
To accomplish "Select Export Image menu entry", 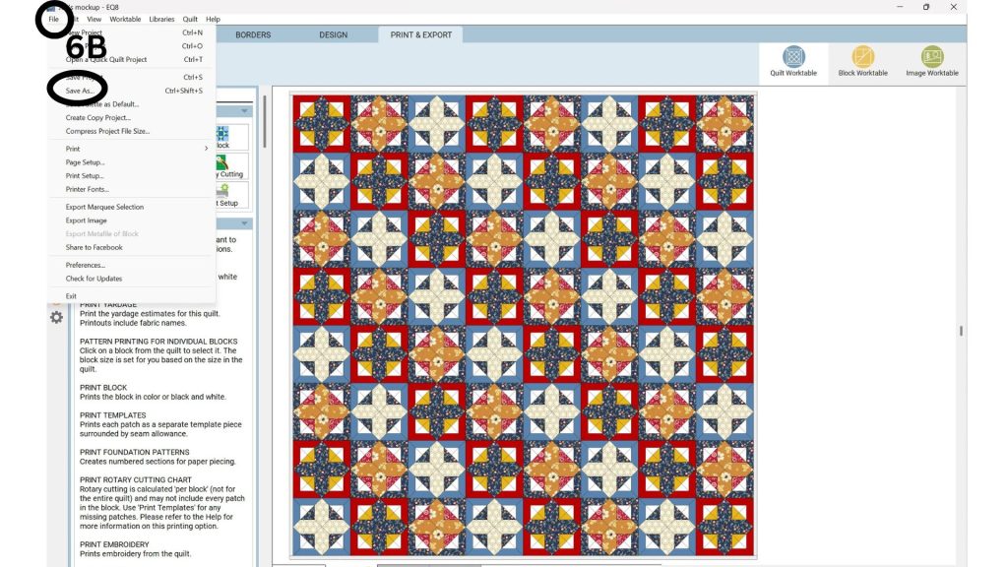I will click(87, 220).
